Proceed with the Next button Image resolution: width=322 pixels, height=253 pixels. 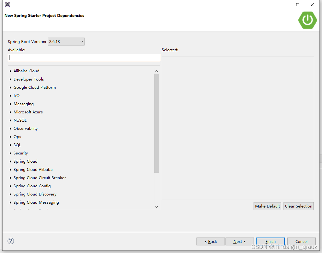239,242
